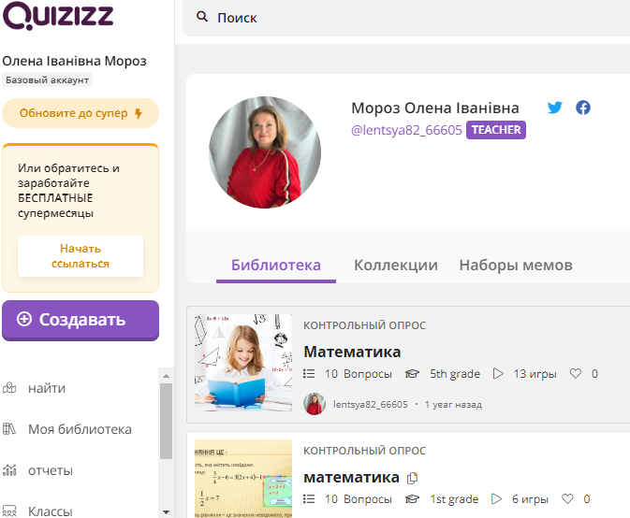
Task: Click the equations quiz thumbnail
Action: 243,479
